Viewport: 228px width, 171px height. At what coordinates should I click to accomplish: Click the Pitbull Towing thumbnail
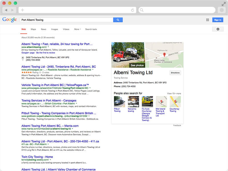pyautogui.click(x=119, y=101)
